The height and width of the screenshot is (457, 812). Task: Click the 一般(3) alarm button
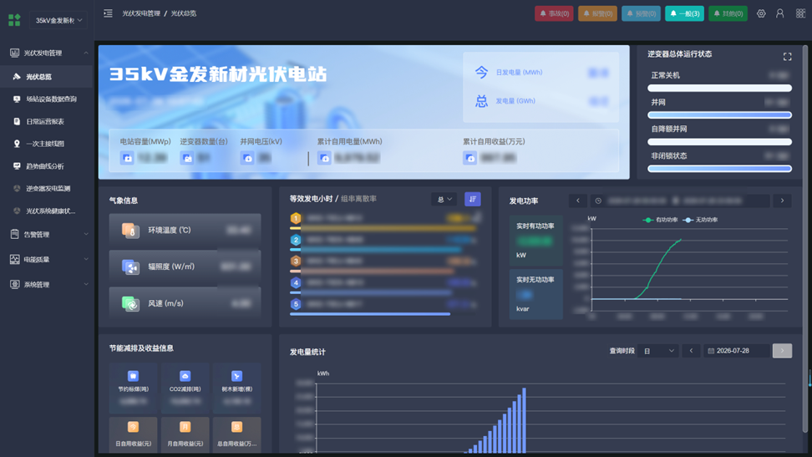click(x=684, y=13)
